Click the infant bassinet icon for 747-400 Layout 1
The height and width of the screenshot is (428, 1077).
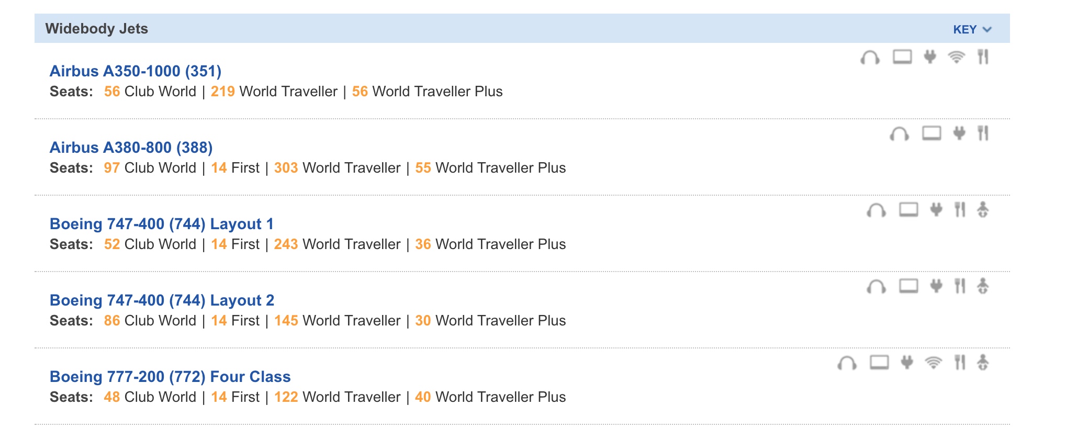click(983, 210)
